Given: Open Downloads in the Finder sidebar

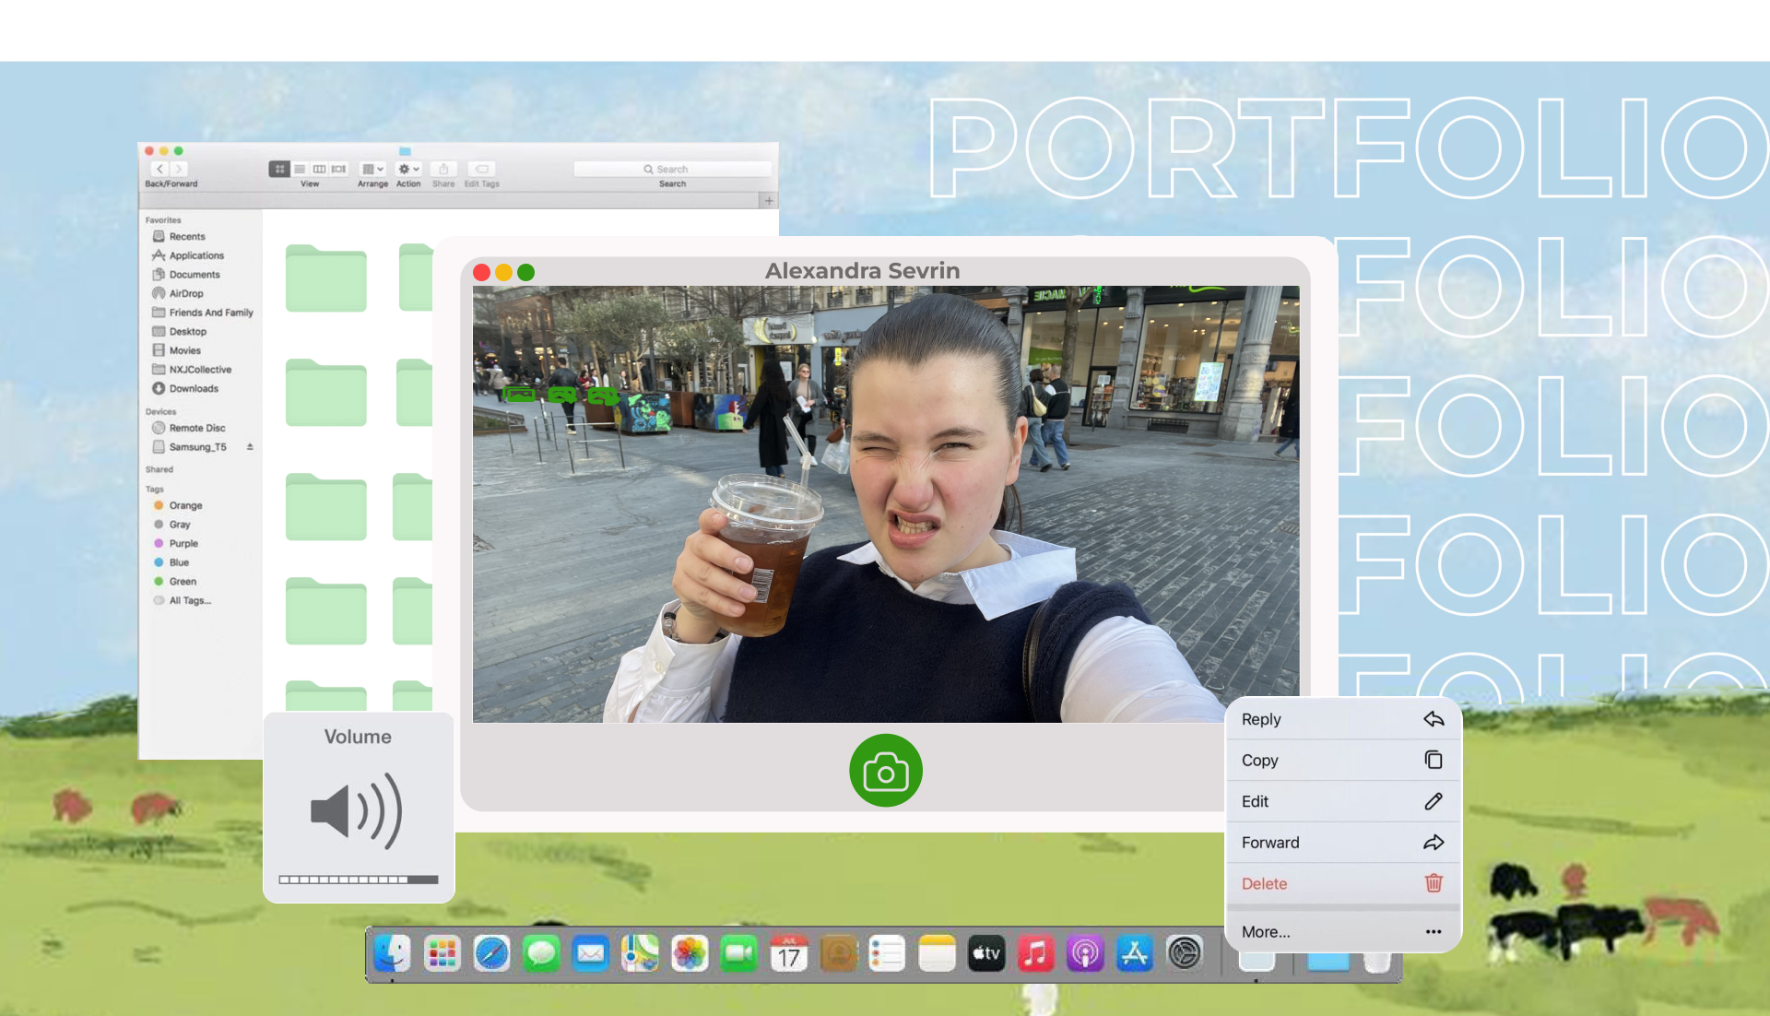Looking at the screenshot, I should point(185,389).
